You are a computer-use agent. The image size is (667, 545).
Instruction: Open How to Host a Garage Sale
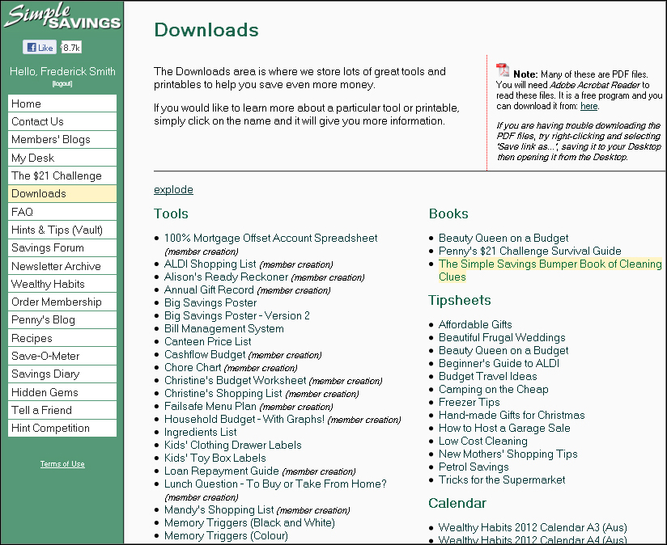point(504,429)
